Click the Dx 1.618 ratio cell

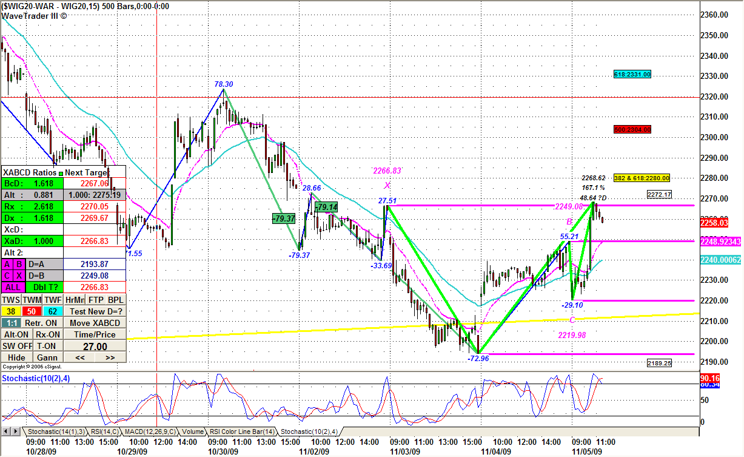click(x=32, y=218)
